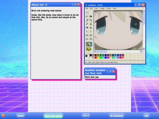Choose the Rounded Rectangle tool
The width and height of the screenshot is (159, 119).
coord(91,39)
